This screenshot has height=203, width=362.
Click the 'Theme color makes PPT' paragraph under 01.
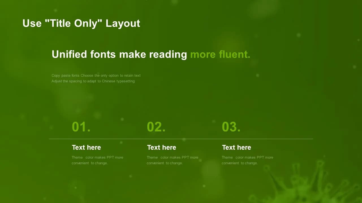97,160
